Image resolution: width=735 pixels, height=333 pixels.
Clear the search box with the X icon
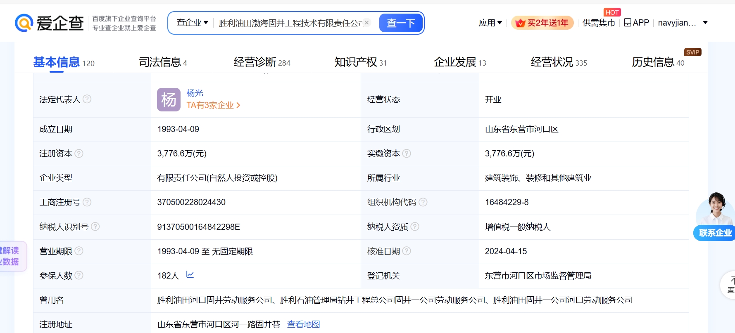click(x=366, y=23)
